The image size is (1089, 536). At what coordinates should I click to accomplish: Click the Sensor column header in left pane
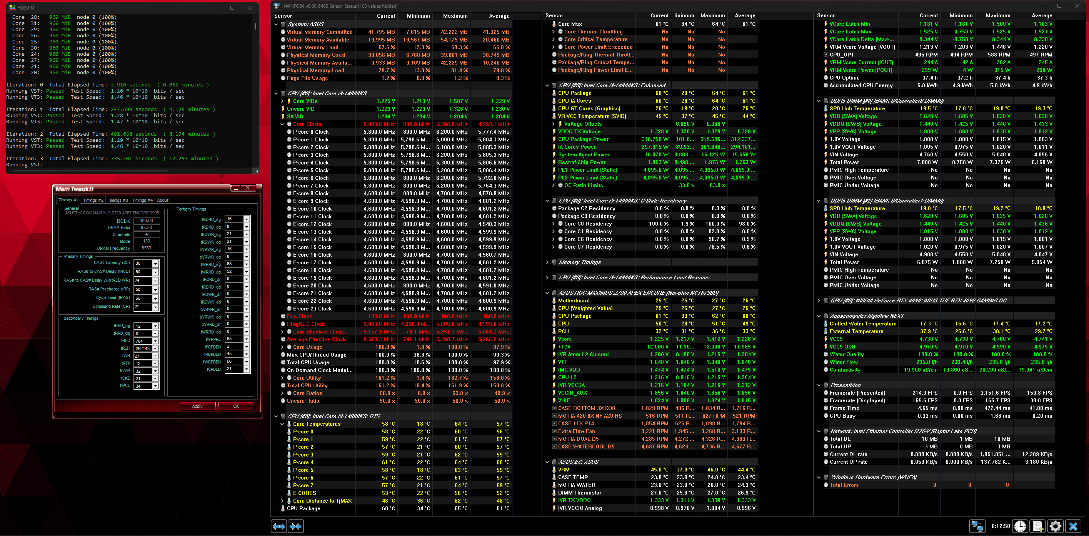coord(313,16)
